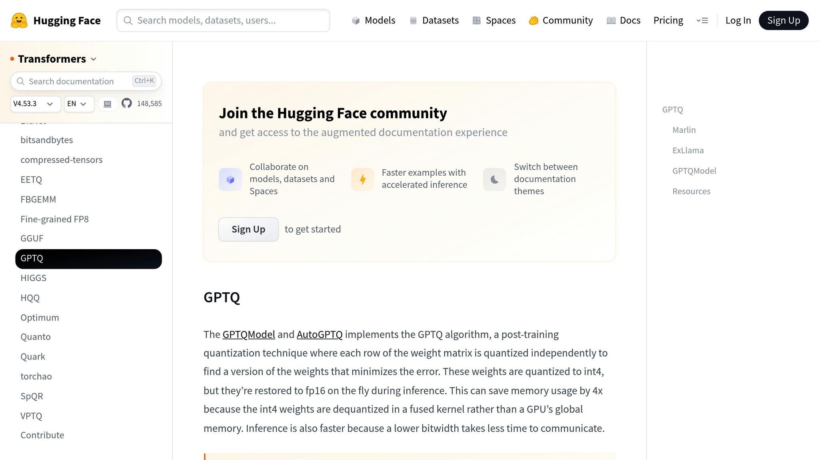Expand the more navigation menu icon
This screenshot has width=819, height=460.
(702, 20)
